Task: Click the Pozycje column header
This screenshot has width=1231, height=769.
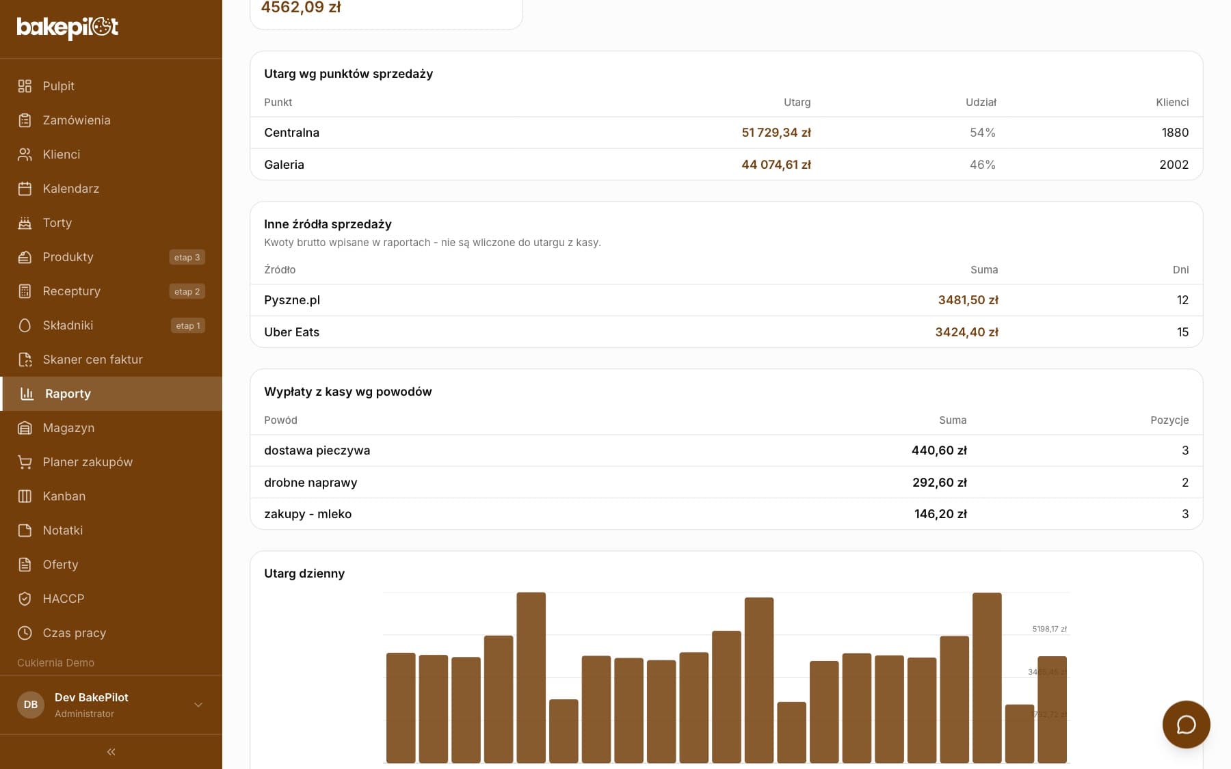Action: [x=1169, y=420]
